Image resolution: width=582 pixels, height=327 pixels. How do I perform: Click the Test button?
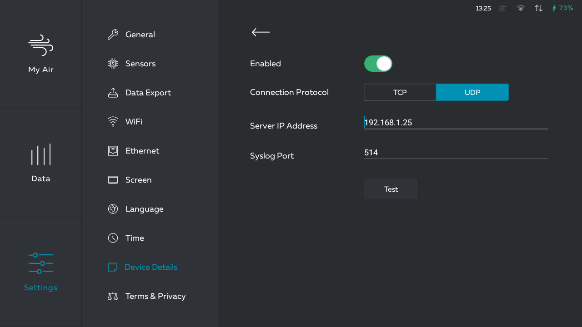coord(391,189)
